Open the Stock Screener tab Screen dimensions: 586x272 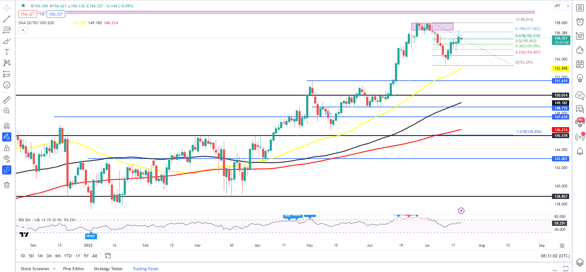pyautogui.click(x=35, y=269)
